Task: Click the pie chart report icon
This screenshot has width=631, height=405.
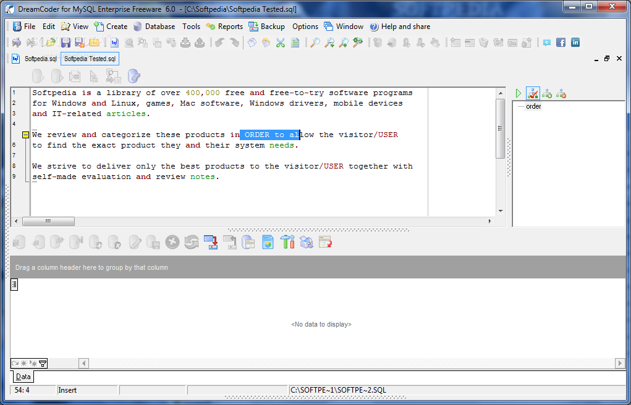Action: coord(268,243)
